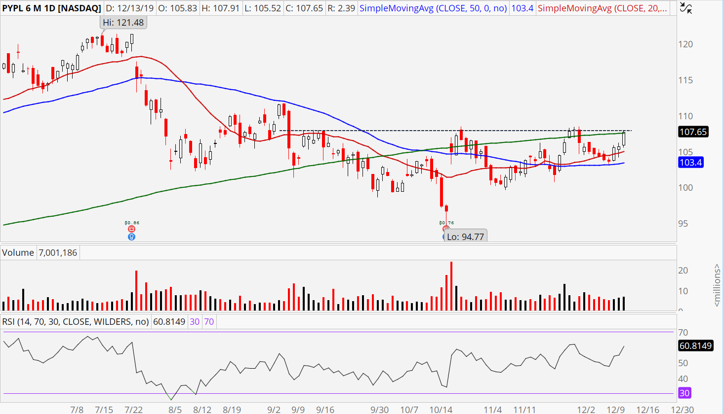Click the $0.76 earnings label
This screenshot has width=723, height=414.
[x=446, y=223]
